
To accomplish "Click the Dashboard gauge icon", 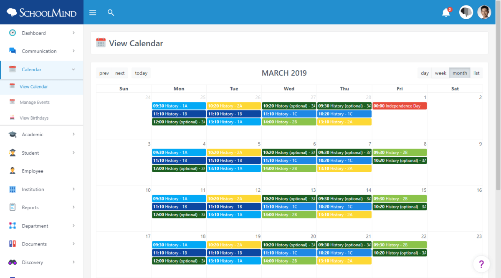I will point(13,33).
